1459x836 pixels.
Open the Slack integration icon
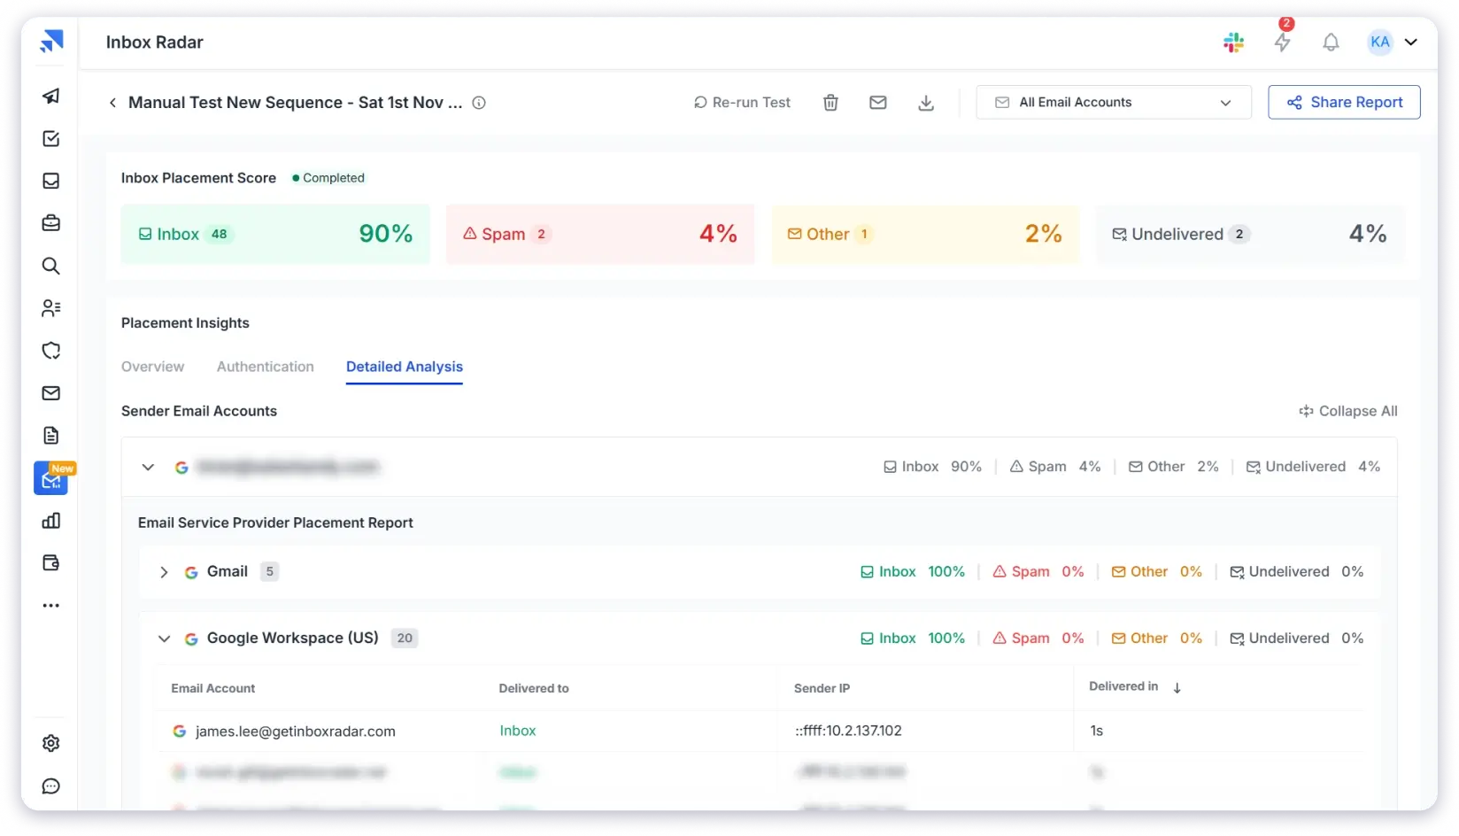(x=1233, y=43)
